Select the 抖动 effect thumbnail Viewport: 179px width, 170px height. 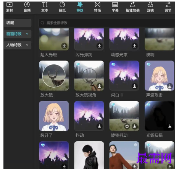[x=89, y=116]
